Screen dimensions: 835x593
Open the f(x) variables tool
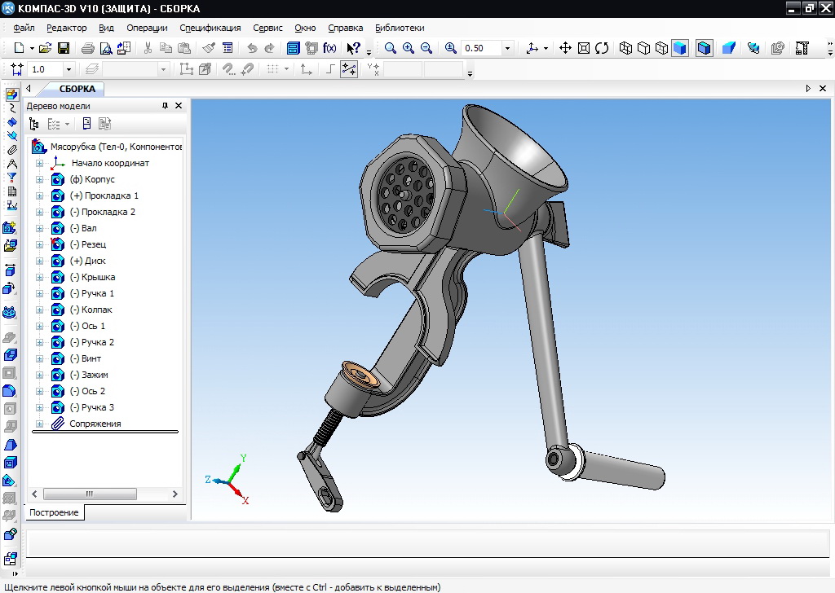click(x=329, y=48)
